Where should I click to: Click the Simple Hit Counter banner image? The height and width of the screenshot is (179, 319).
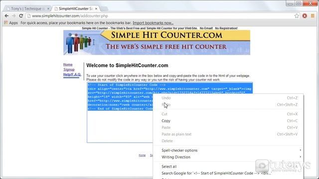coord(157,42)
